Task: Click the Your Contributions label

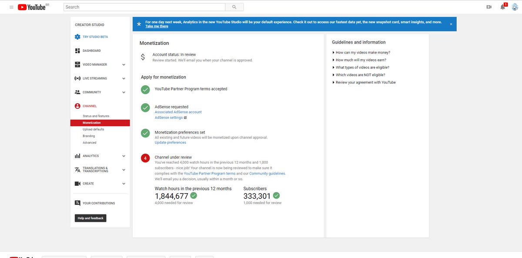Action: pos(99,203)
